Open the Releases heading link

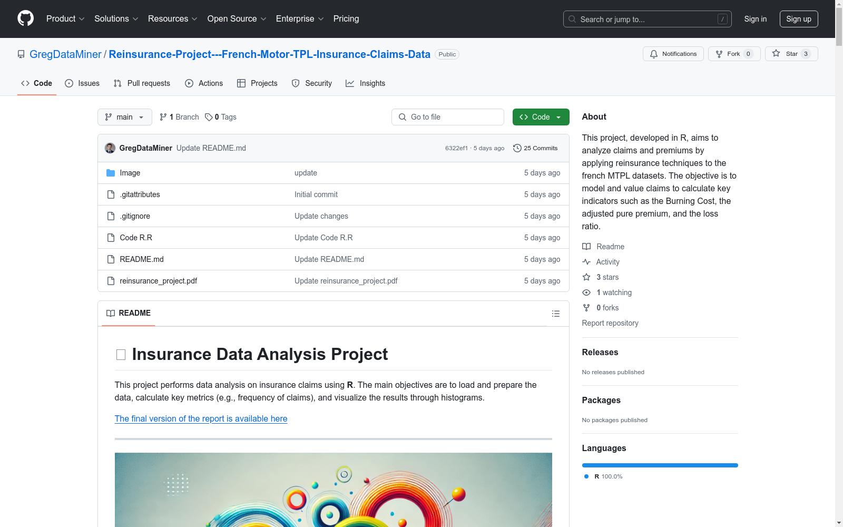pos(600,353)
